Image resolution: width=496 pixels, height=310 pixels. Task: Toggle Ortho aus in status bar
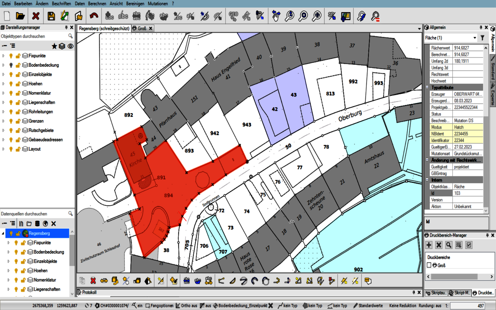click(186, 306)
